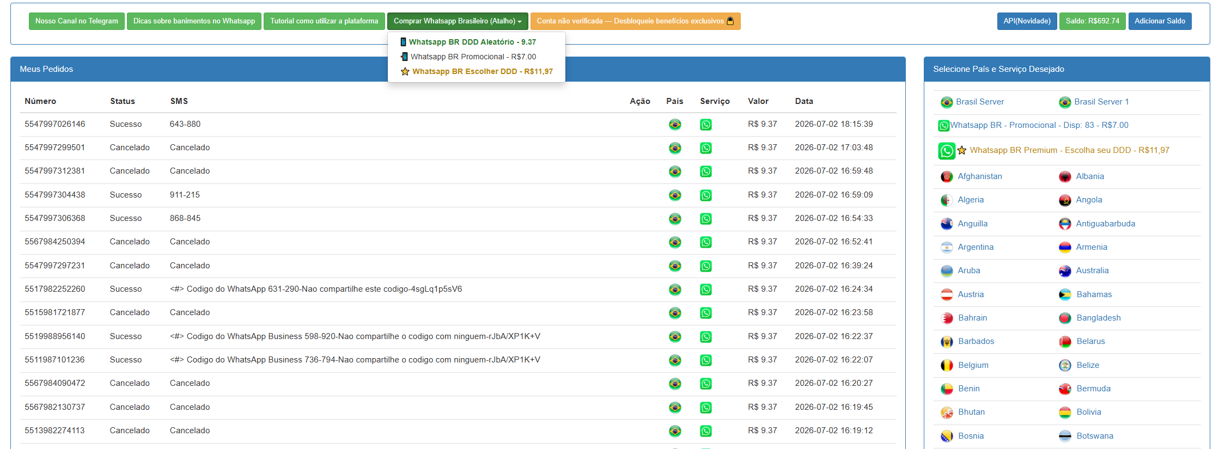The image size is (1219, 449).
Task: Select the Antiguabarbuda country link
Action: 1106,224
